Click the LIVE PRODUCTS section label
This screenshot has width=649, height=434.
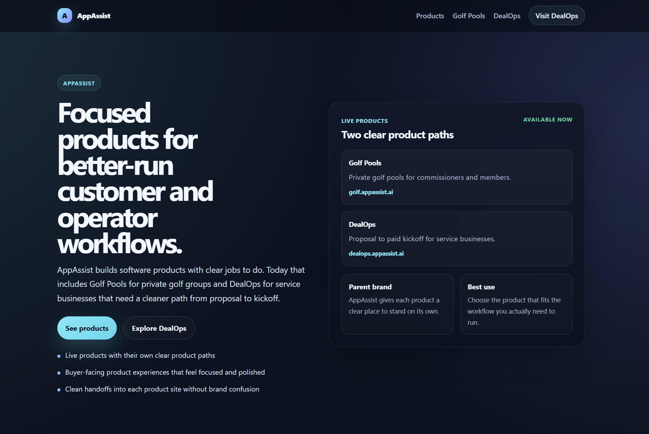(364, 120)
